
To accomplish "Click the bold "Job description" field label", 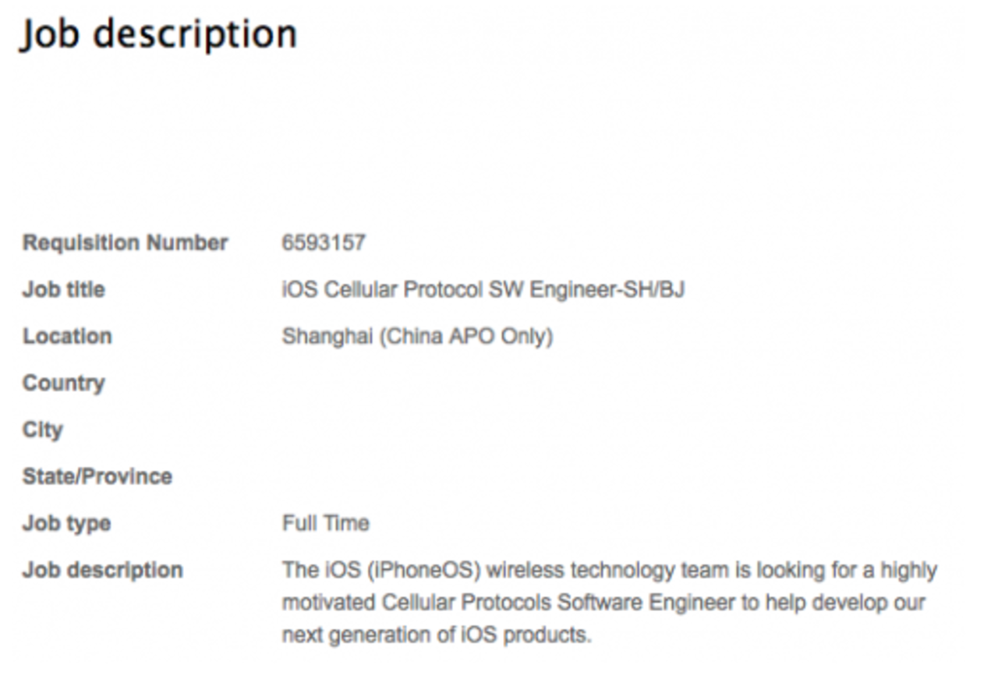I will click(x=102, y=570).
